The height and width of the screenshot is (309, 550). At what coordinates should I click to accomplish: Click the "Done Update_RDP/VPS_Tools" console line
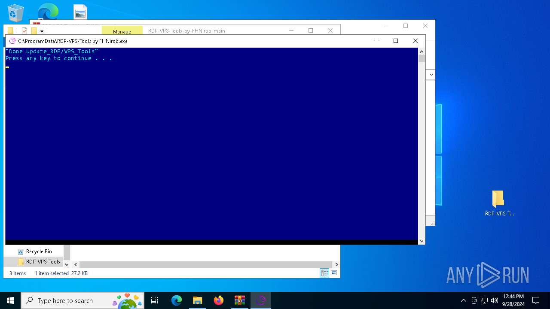(x=52, y=51)
